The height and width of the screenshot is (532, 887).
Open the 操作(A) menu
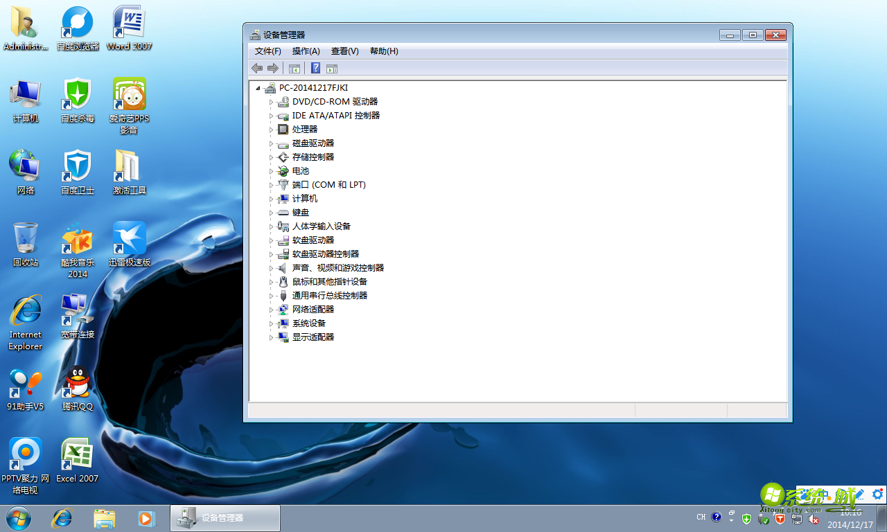coord(306,51)
